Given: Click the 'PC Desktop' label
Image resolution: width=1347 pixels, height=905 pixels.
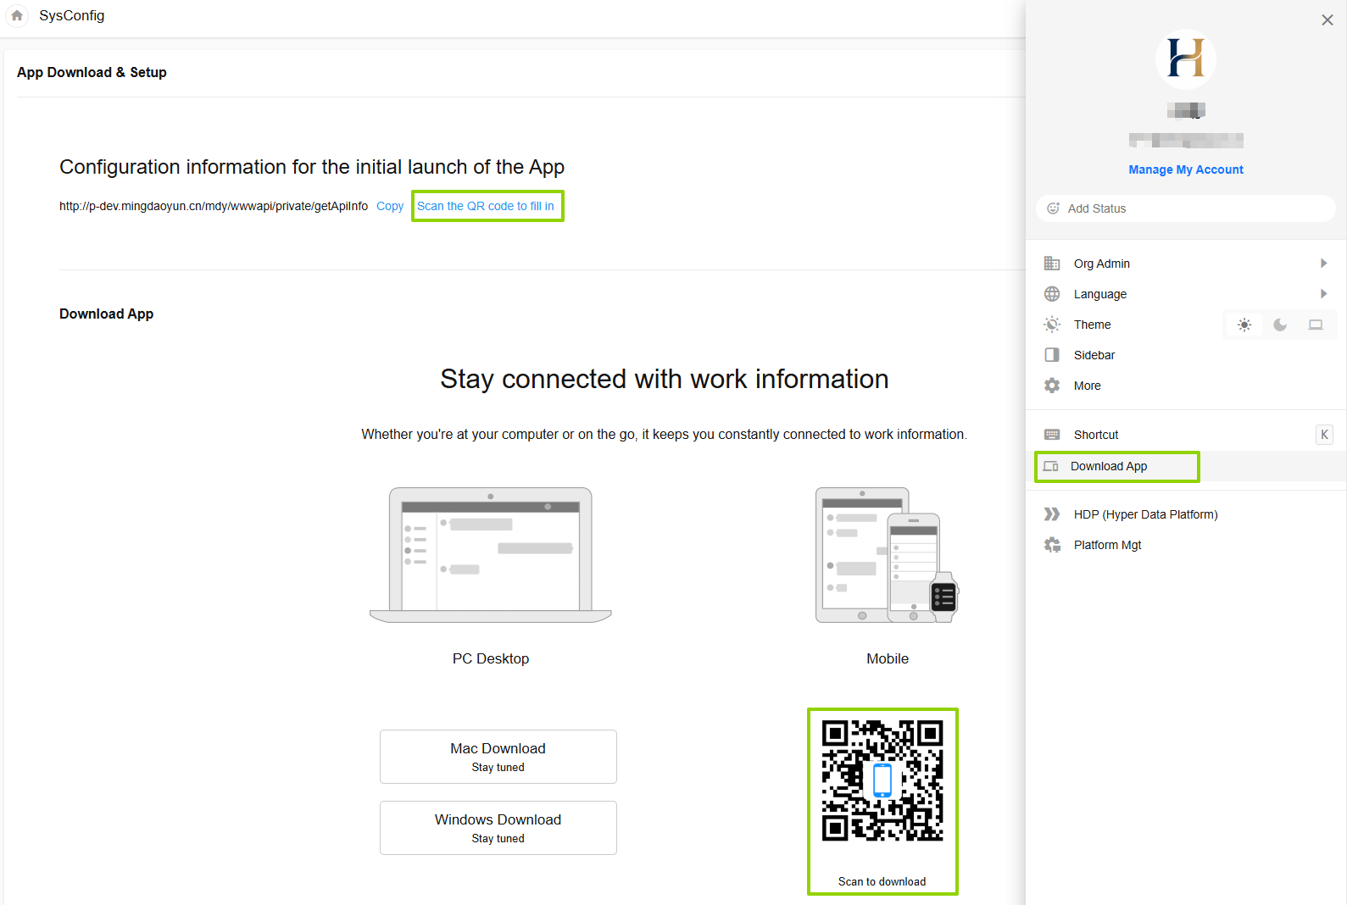Looking at the screenshot, I should point(491,658).
